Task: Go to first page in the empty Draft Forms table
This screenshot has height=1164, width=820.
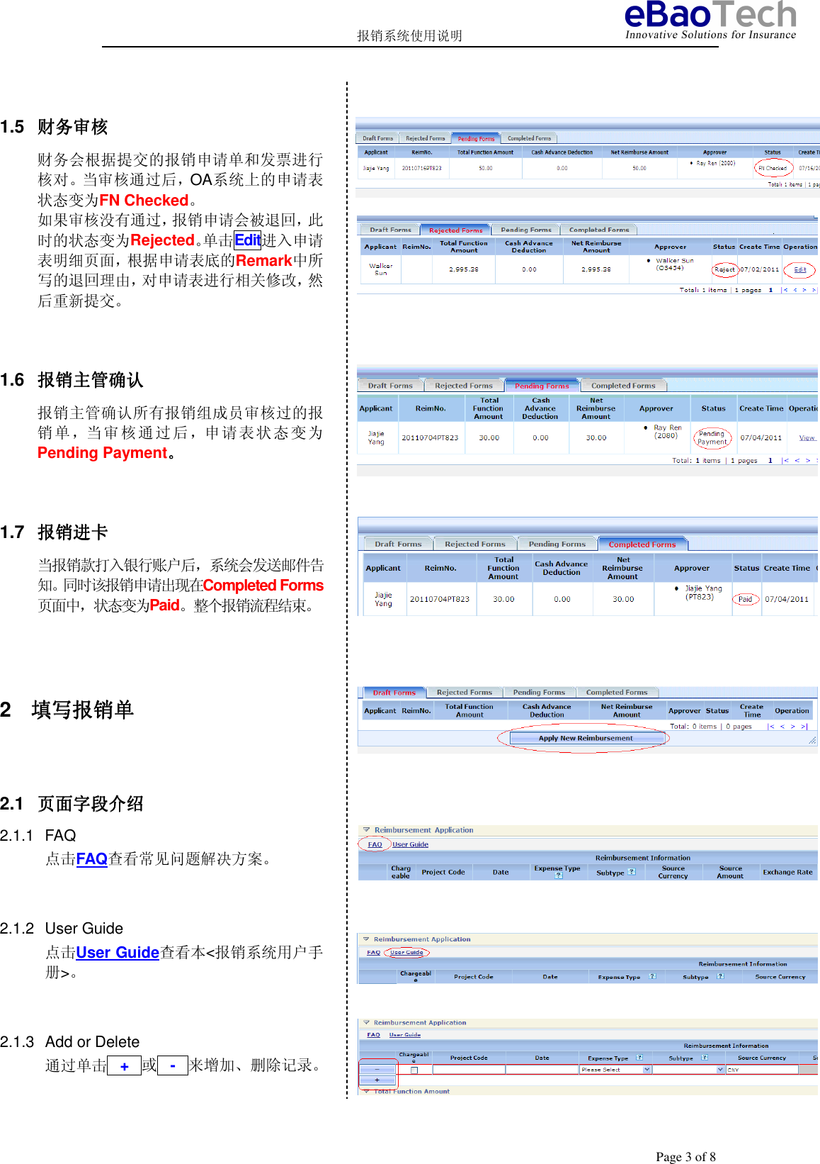Action: (770, 727)
